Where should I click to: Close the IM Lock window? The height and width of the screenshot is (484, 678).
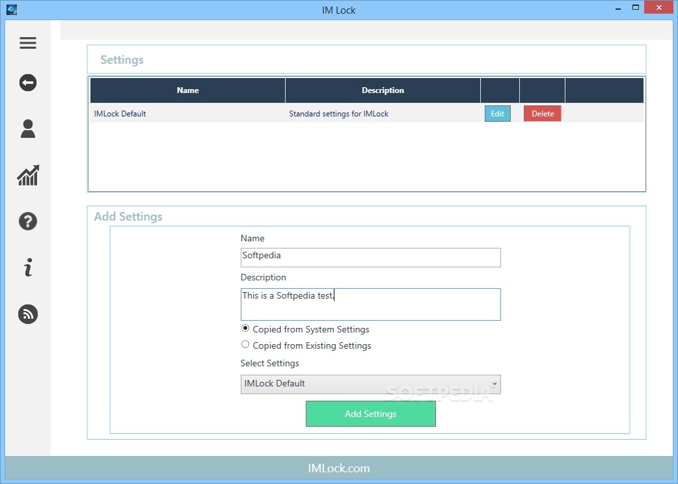(x=659, y=7)
